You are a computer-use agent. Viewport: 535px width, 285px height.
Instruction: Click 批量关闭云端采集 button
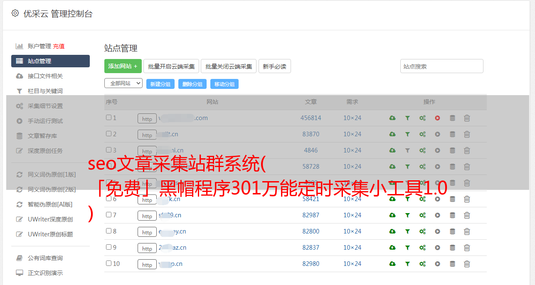(229, 66)
